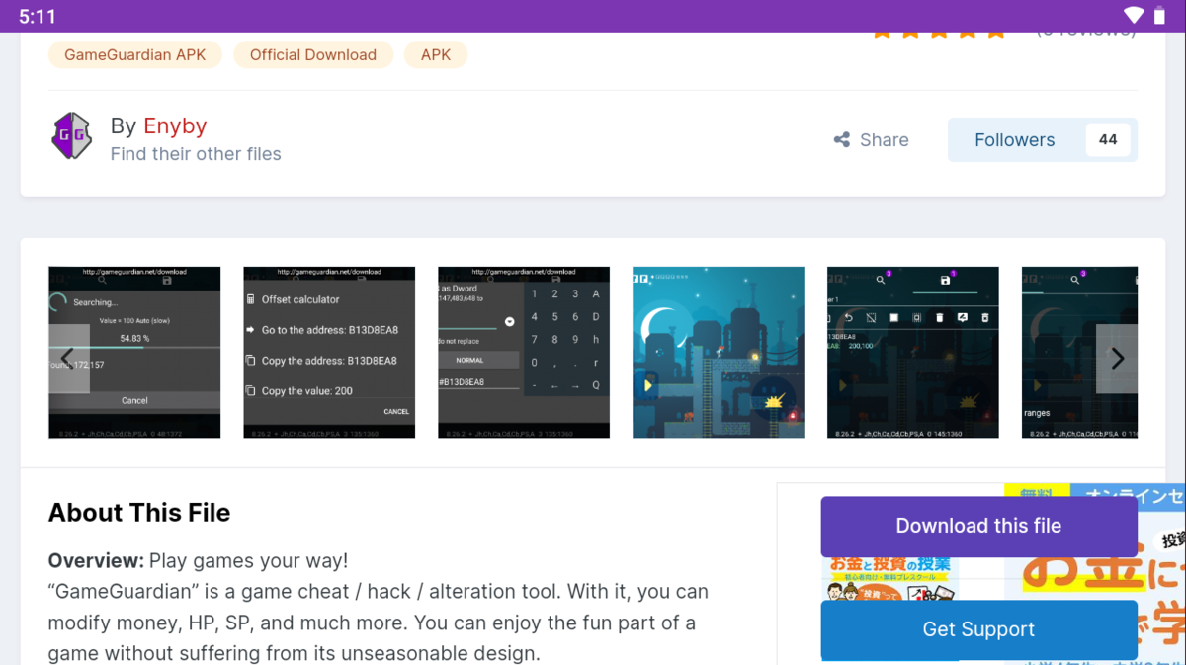Select the APK tag chip

[436, 54]
